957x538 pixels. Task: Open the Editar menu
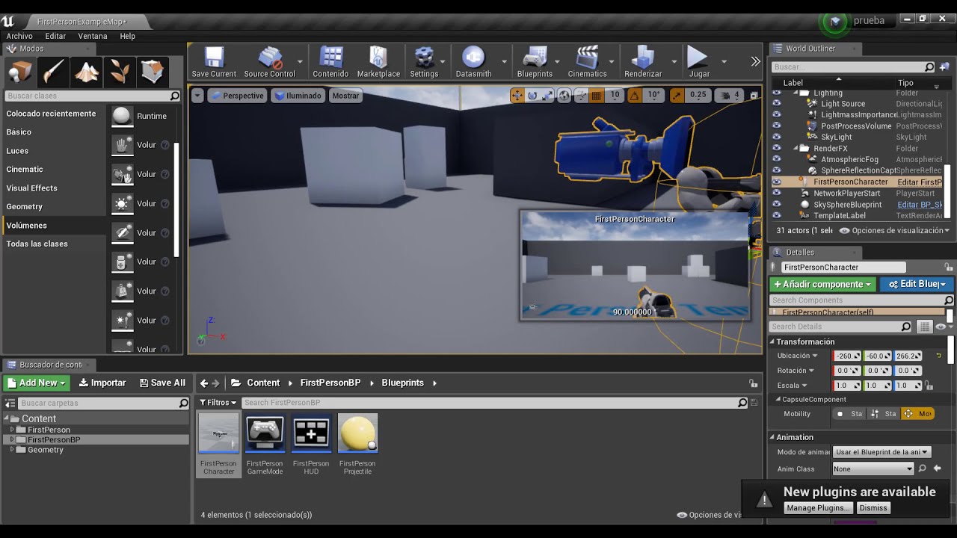coord(55,36)
